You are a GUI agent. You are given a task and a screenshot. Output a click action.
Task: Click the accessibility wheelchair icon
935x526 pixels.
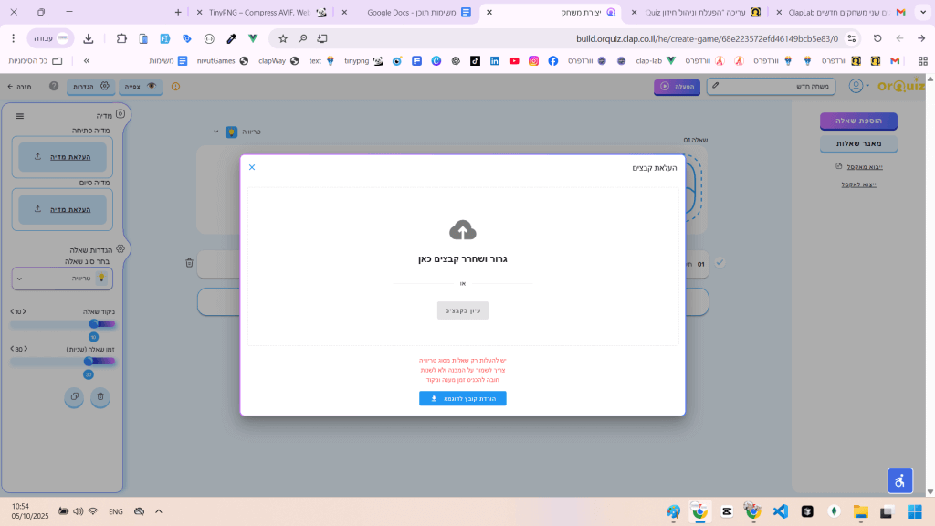click(x=900, y=480)
